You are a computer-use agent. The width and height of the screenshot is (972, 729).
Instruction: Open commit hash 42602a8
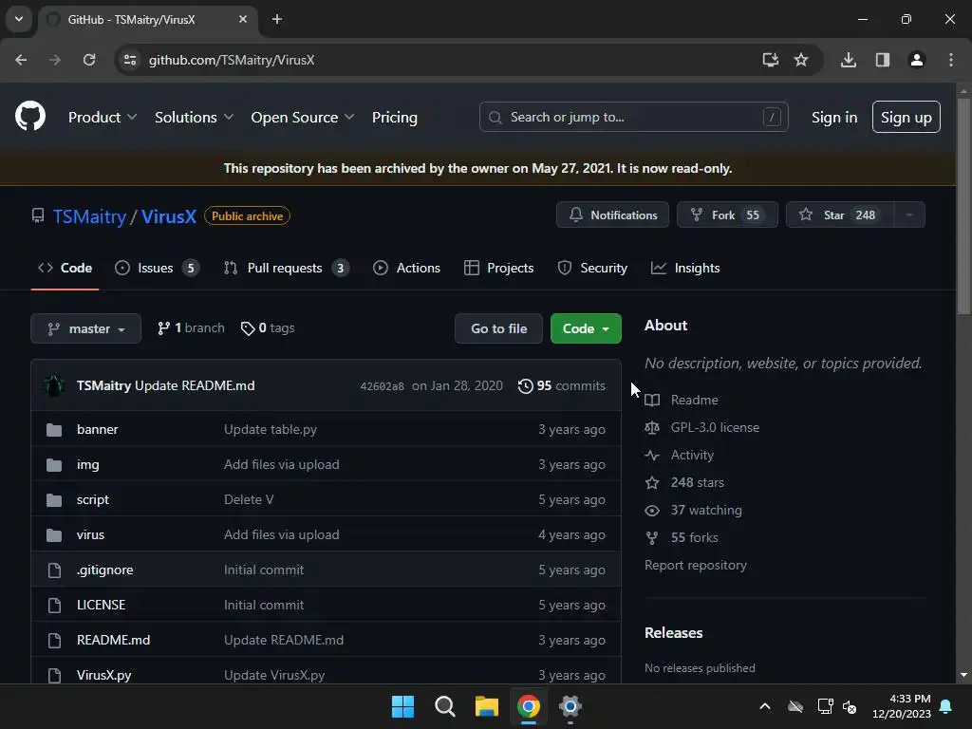(382, 386)
